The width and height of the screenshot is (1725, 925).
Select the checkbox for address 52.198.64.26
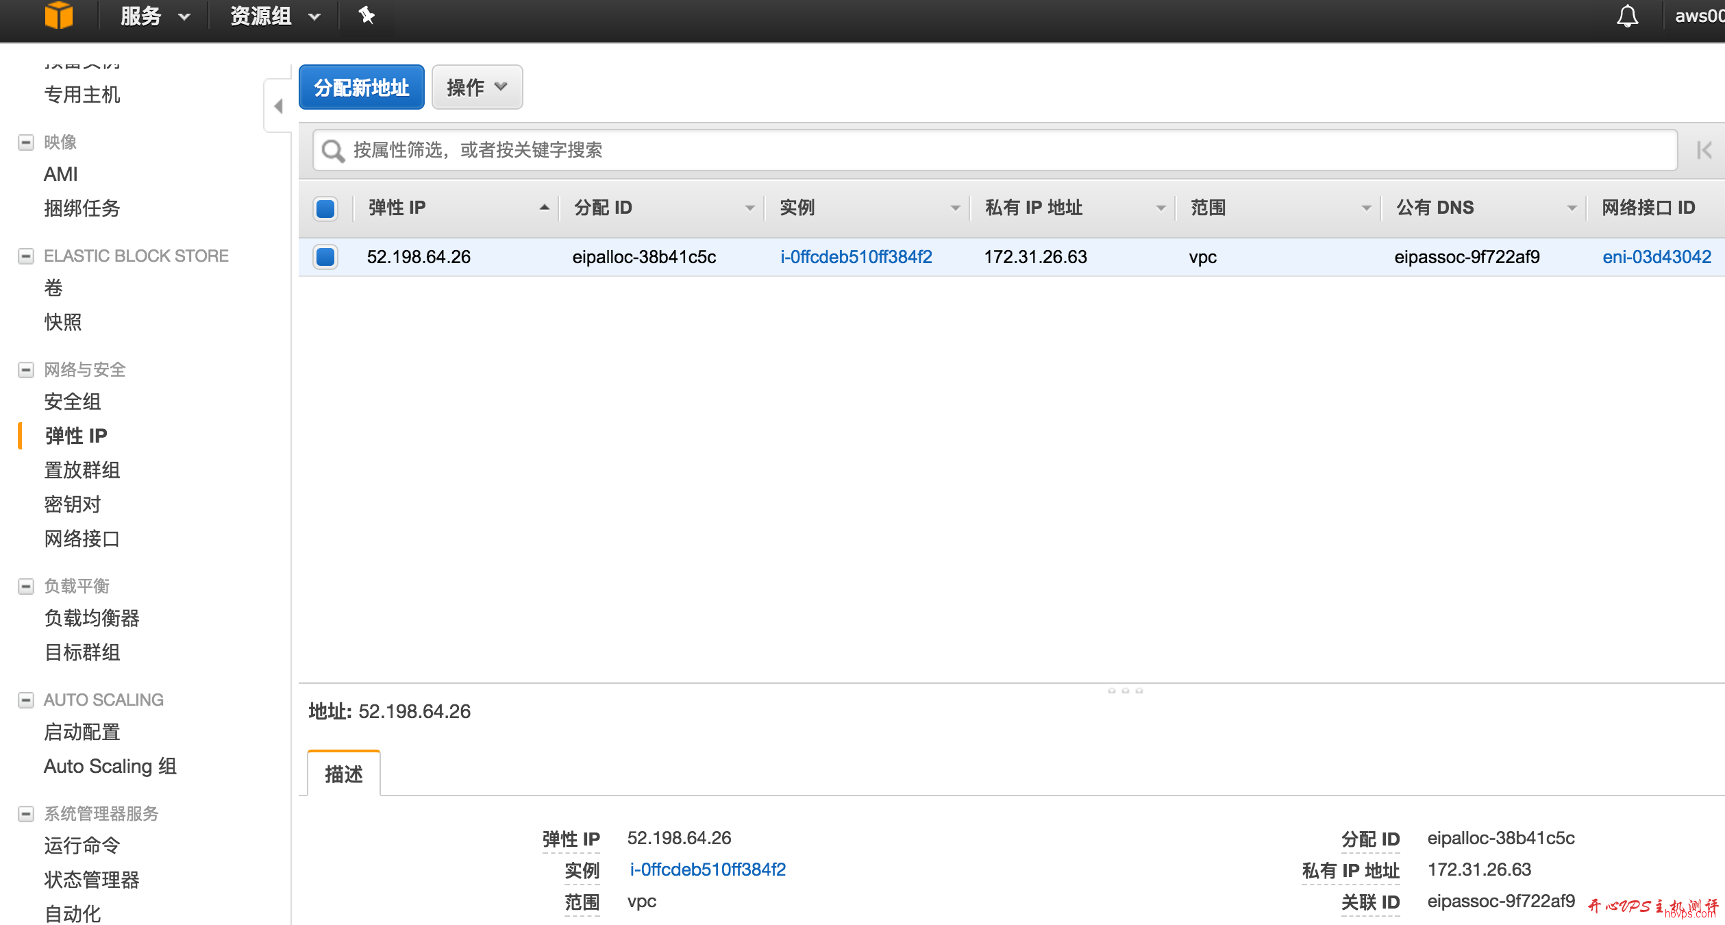tap(325, 257)
